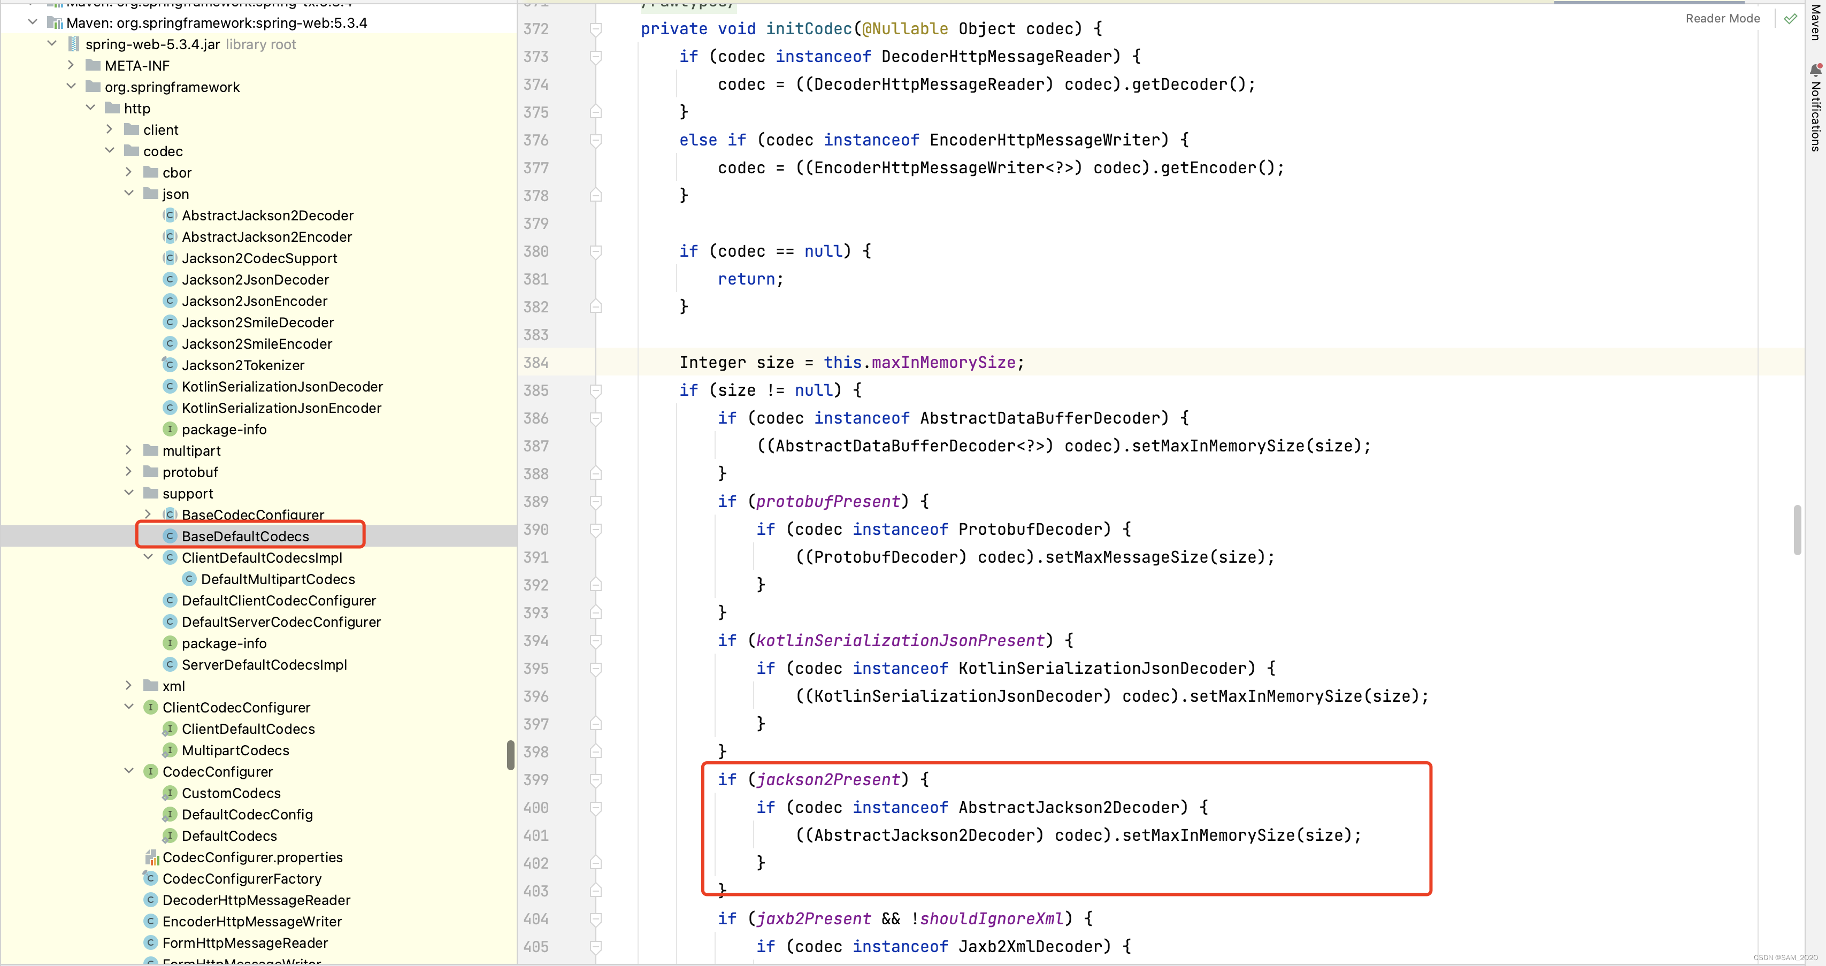Fold the code block at line 385
The width and height of the screenshot is (1826, 966).
coord(595,390)
